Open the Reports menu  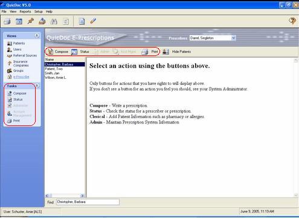pyautogui.click(x=25, y=11)
